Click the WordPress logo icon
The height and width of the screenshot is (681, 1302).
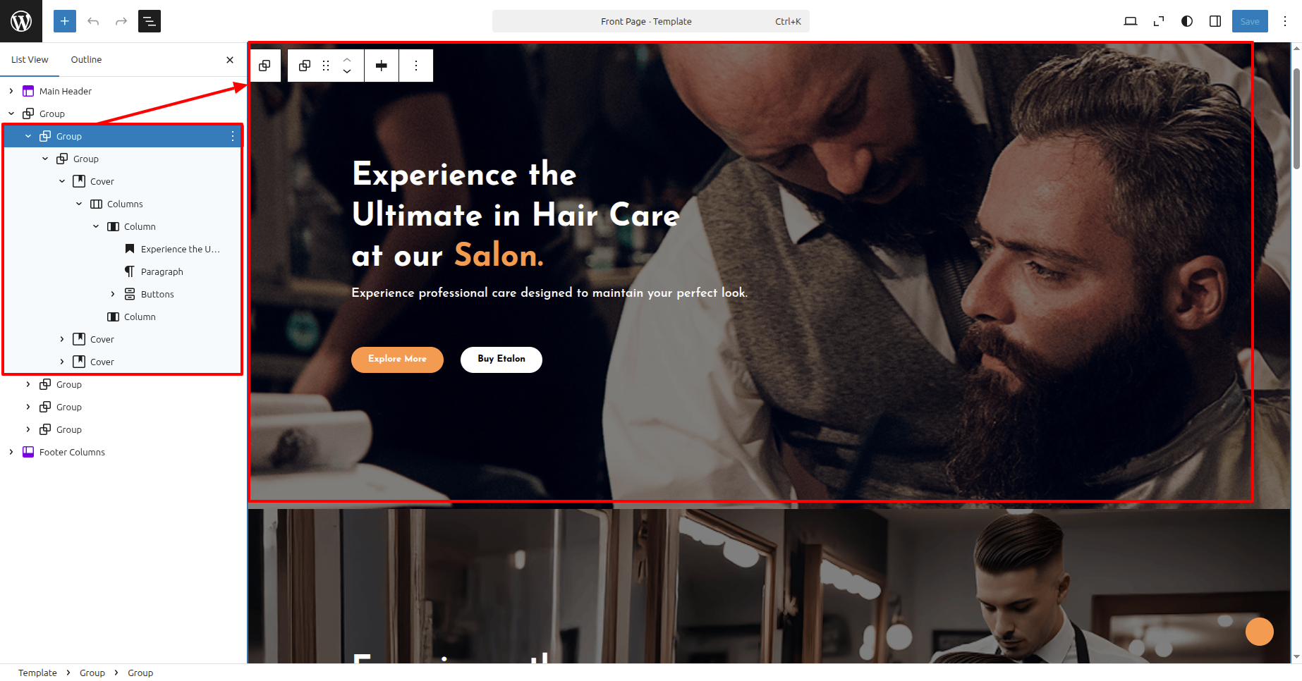21,21
